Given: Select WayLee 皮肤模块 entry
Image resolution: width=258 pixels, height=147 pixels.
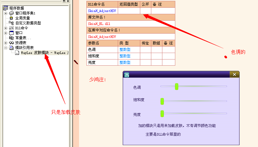Looking at the screenshot, I should tap(45, 53).
